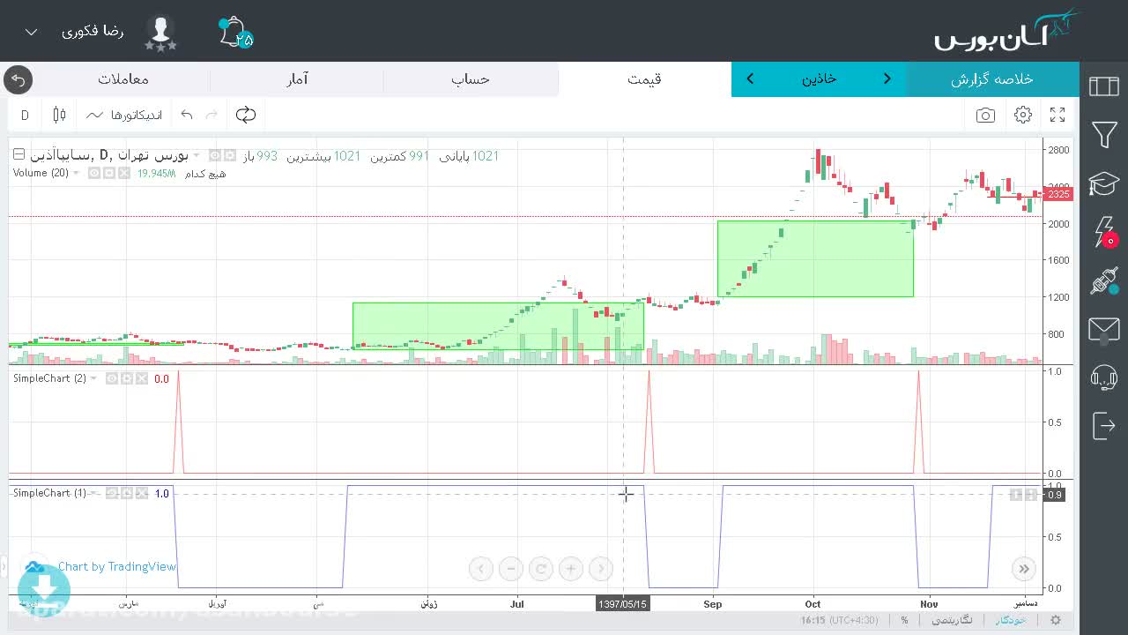Take a chart snapshot with camera icon
The width and height of the screenshot is (1128, 635).
(985, 116)
